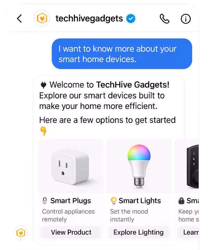Tap the small TechHive avatar beside message
This screenshot has width=211, height=250.
pos(21,233)
